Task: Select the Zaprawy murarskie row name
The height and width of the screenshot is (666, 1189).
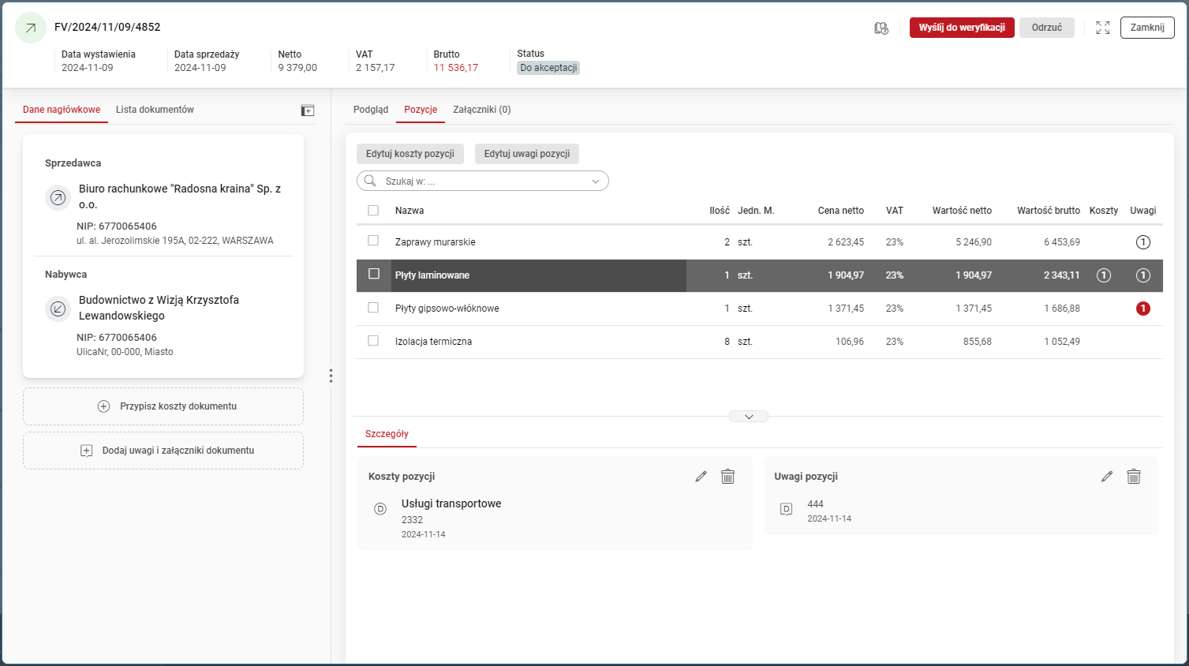Action: coord(436,242)
